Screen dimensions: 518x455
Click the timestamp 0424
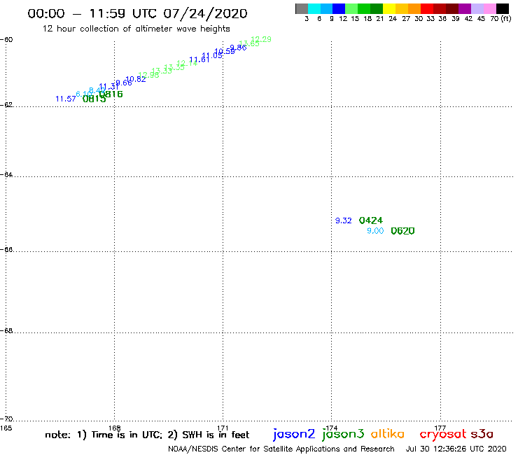coord(371,220)
